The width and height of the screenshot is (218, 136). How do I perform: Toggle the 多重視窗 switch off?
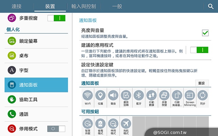(56, 18)
